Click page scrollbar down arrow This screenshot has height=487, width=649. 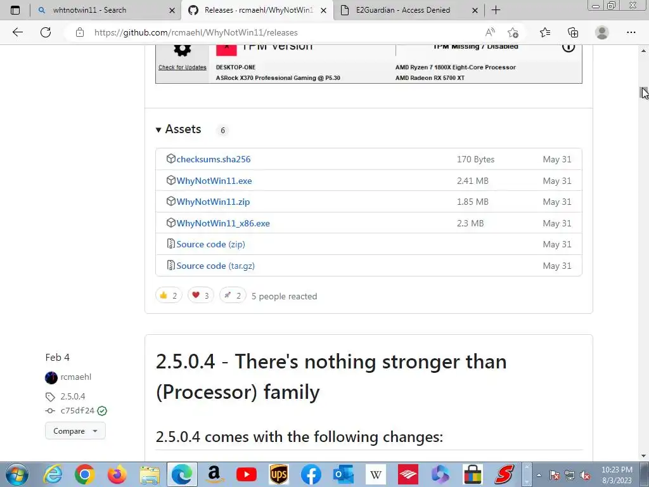(x=643, y=457)
